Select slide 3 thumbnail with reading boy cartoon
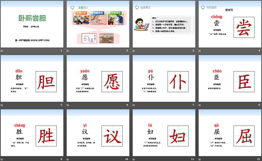This screenshot has width=262, height=161. 164,24
